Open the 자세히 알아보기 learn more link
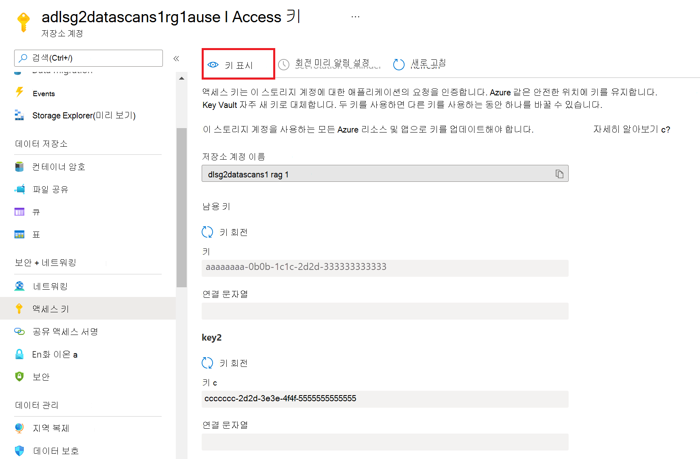 (632, 129)
